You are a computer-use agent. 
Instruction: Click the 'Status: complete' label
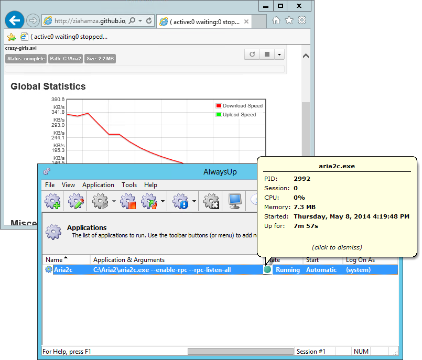coord(26,59)
